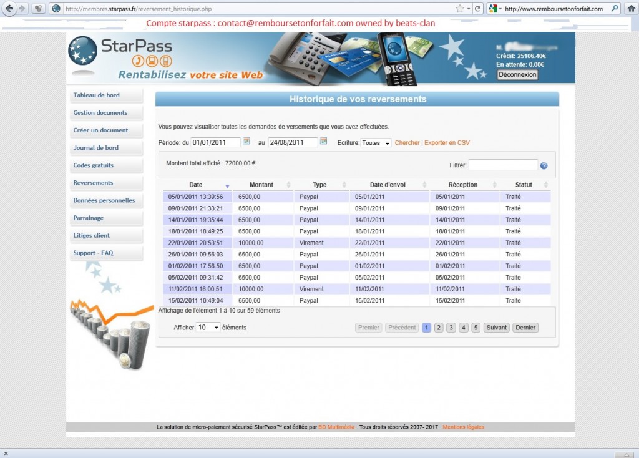
Task: Click the search magnifier icon
Action: (615, 9)
